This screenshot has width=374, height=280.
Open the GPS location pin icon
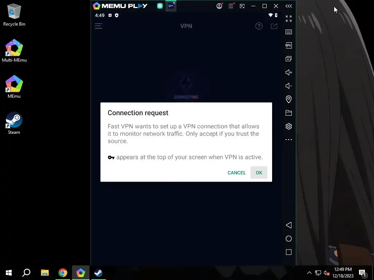click(289, 99)
